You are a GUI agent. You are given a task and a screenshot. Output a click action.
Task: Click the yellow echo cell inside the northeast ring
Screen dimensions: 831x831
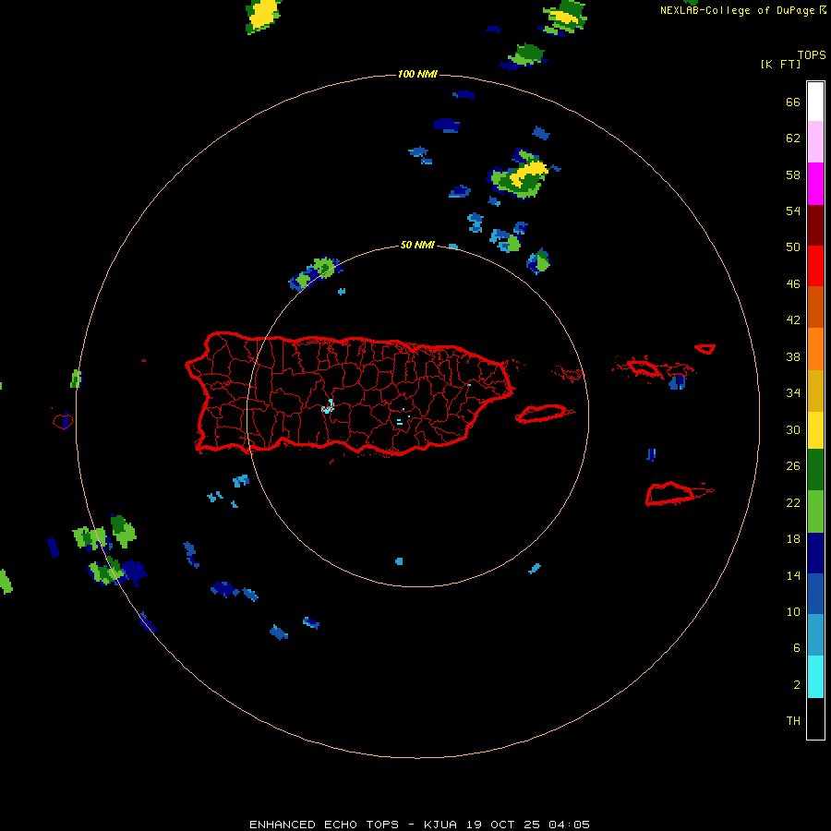[x=529, y=173]
